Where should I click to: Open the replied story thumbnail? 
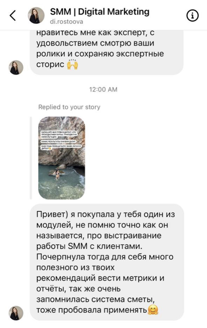(x=61, y=158)
